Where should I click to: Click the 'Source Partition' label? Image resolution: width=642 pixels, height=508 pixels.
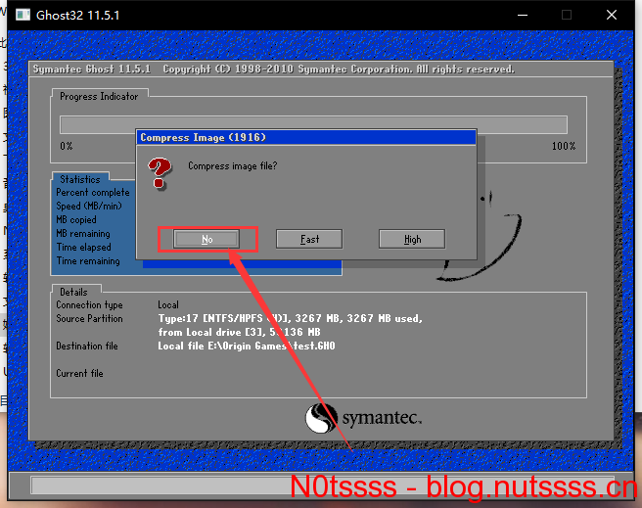89,318
